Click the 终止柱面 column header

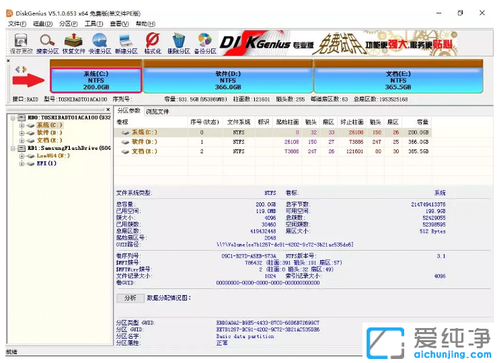coord(352,122)
